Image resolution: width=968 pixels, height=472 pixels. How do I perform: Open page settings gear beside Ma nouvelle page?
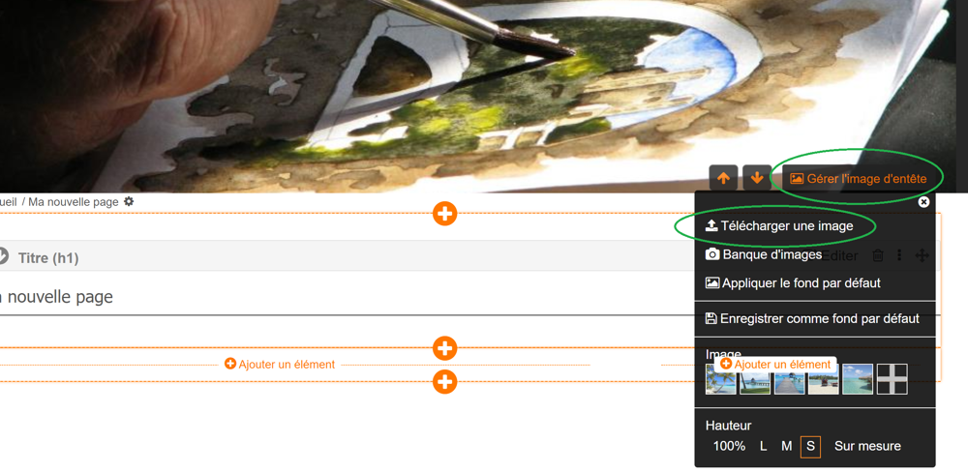(129, 201)
